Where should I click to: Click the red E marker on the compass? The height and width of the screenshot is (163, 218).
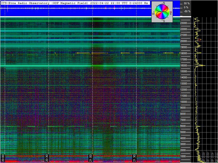(171, 13)
